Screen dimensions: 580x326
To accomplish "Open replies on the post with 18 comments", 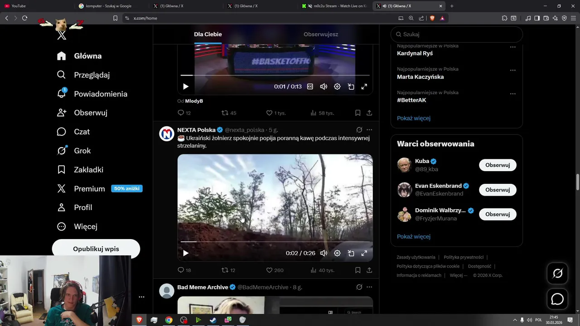I will tap(184, 270).
